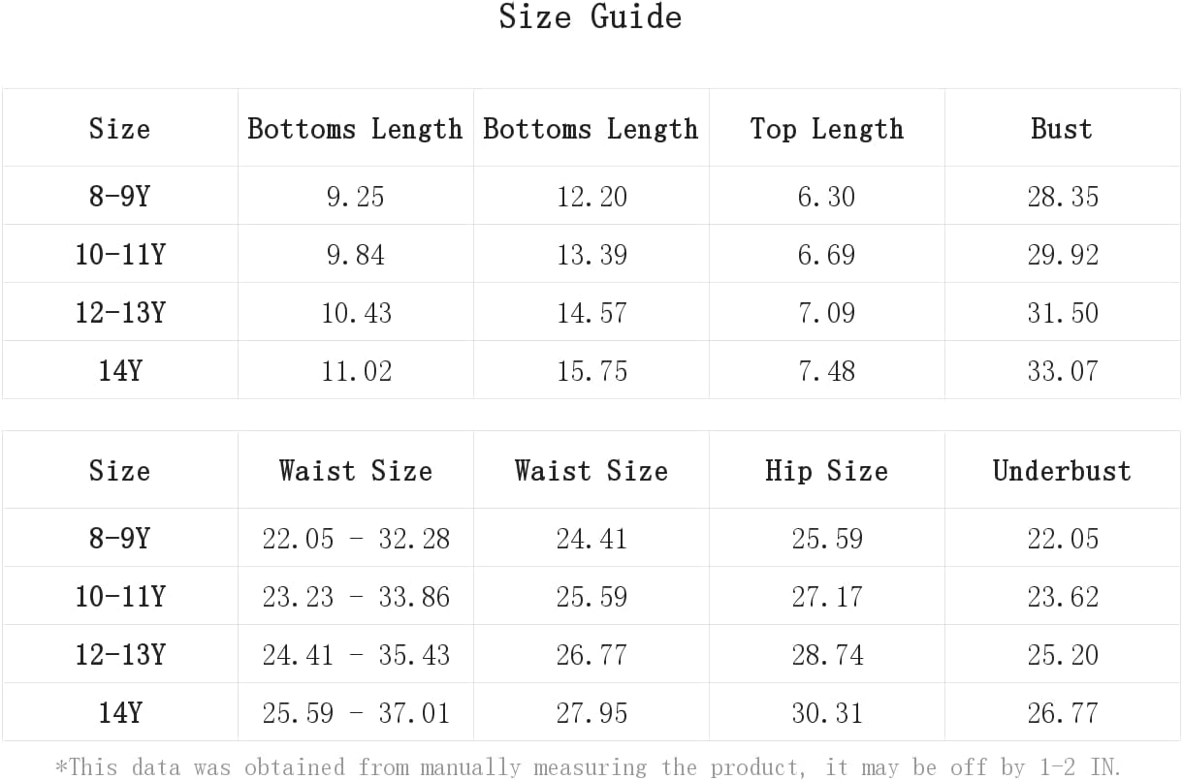This screenshot has height=780, width=1183.
Task: Click the 33.07 bust value
Action: [1063, 371]
